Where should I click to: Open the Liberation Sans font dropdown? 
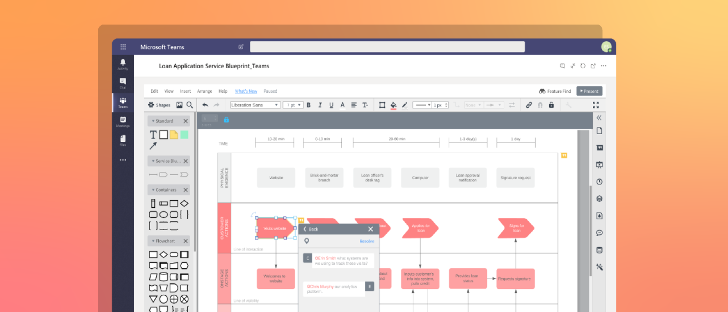(255, 105)
